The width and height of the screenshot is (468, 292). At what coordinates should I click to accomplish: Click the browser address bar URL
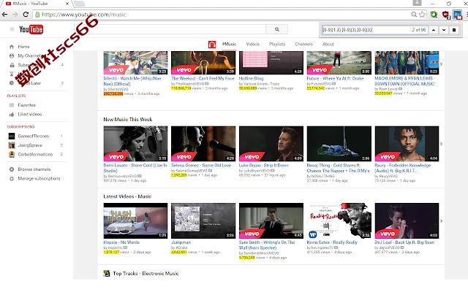click(x=84, y=15)
